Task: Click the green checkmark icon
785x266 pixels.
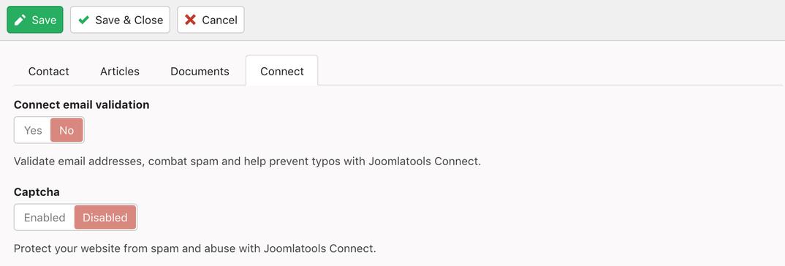Action: (83, 20)
